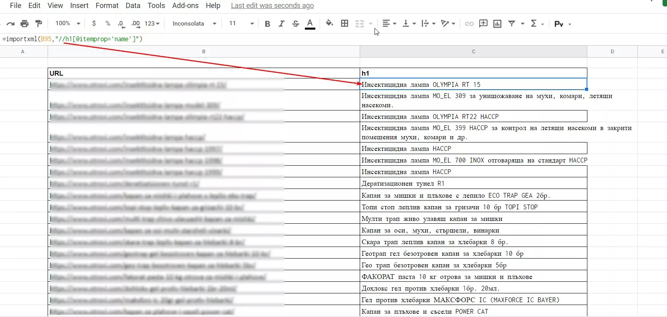Viewport: 667px width, 317px height.
Task: Open the View menu
Action: point(55,6)
